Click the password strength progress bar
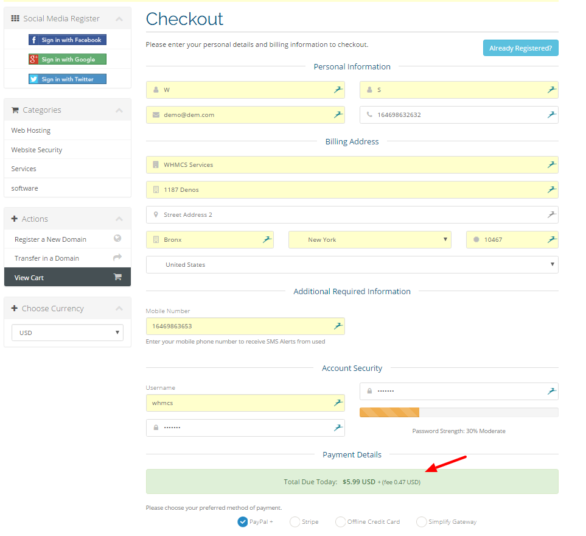The height and width of the screenshot is (536, 586). coord(459,412)
